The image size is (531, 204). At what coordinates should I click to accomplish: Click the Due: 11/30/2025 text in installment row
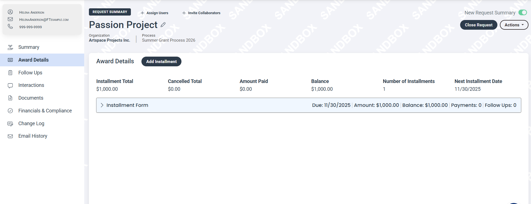click(331, 105)
